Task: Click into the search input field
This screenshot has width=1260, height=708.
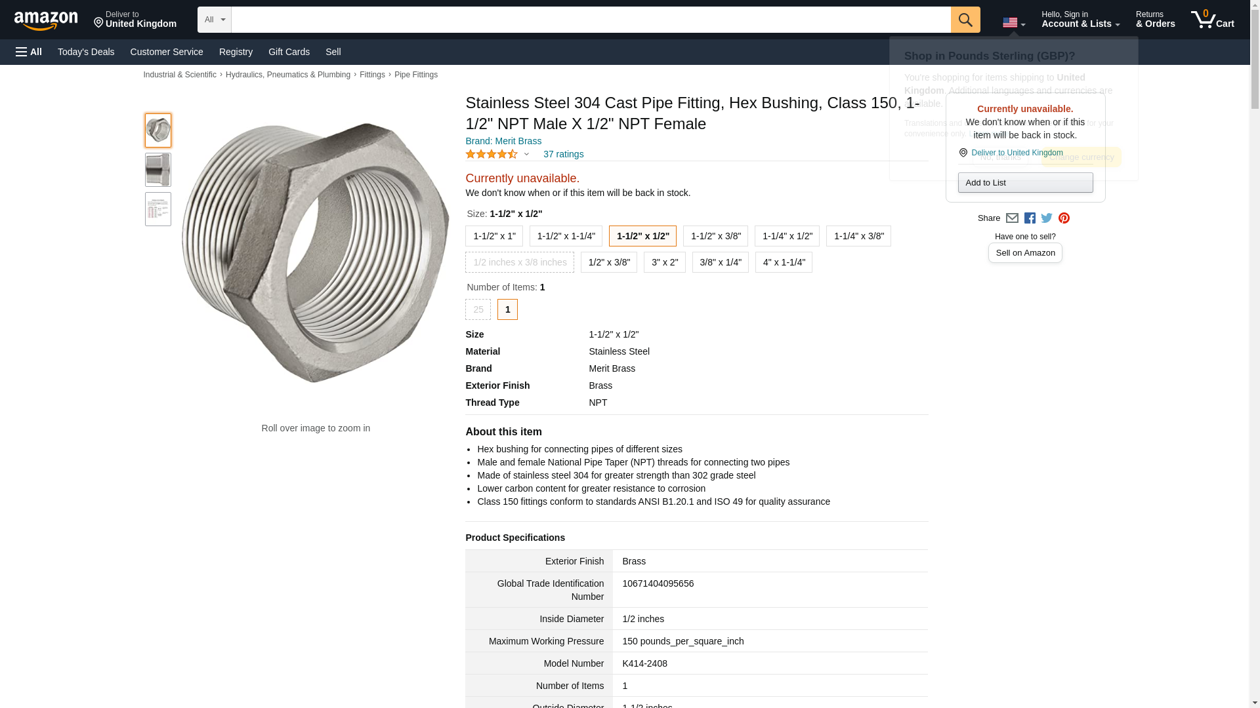Action: [x=591, y=20]
